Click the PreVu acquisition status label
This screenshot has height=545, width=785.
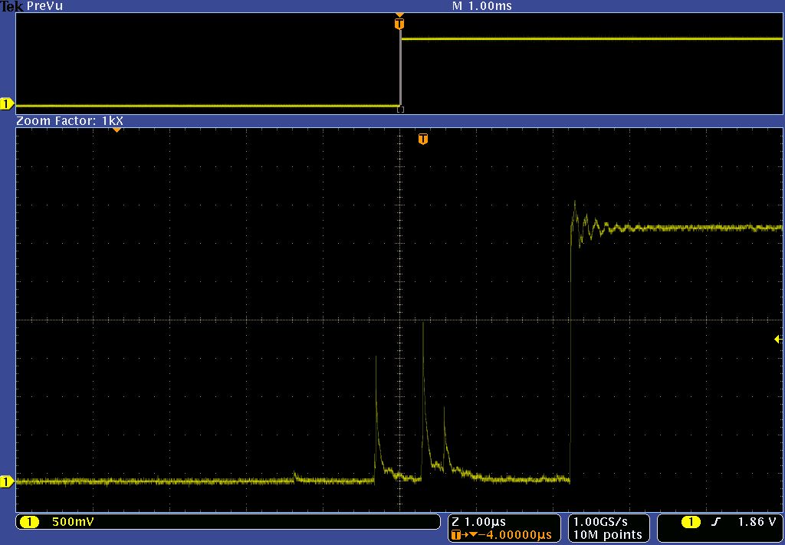pyautogui.click(x=44, y=6)
